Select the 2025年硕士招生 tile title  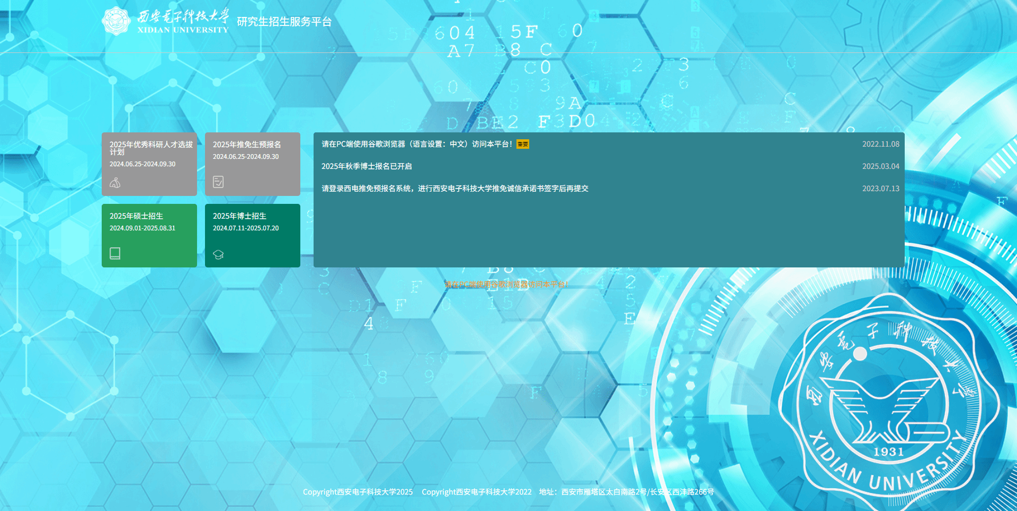pyautogui.click(x=136, y=216)
